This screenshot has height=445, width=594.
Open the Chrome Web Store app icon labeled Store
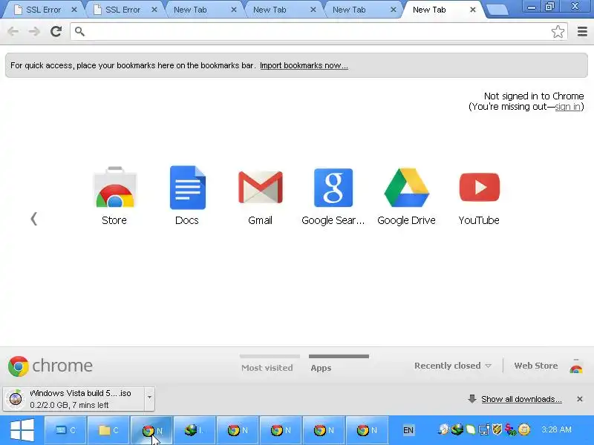click(114, 196)
